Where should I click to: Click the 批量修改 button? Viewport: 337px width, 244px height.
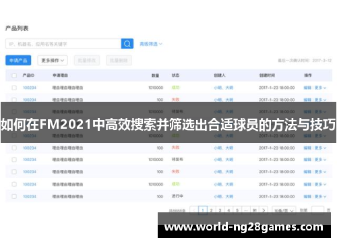click(x=87, y=61)
